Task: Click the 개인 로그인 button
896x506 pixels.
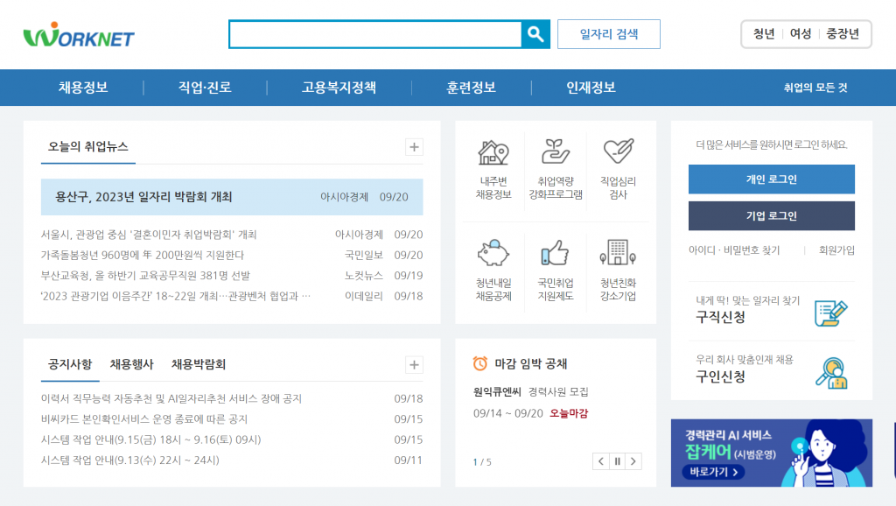Action: [x=772, y=179]
